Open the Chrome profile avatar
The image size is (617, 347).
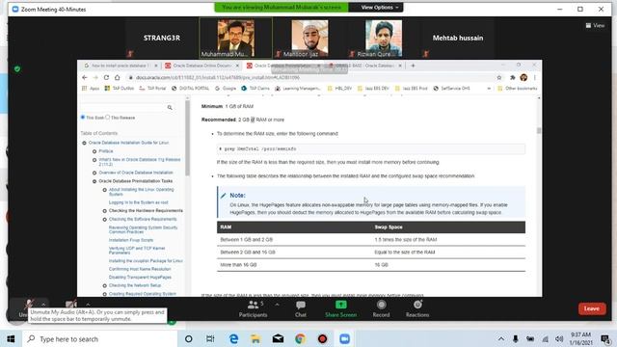click(523, 77)
